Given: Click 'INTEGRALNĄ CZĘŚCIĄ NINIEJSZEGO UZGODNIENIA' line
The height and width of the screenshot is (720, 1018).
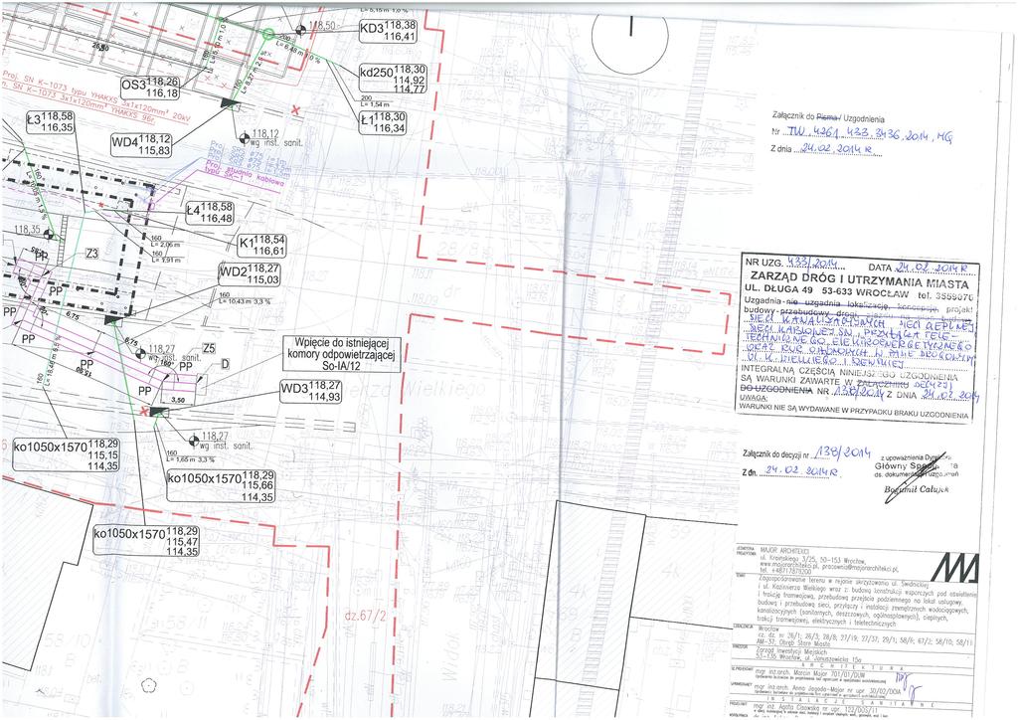Looking at the screenshot, I should click(x=849, y=372).
